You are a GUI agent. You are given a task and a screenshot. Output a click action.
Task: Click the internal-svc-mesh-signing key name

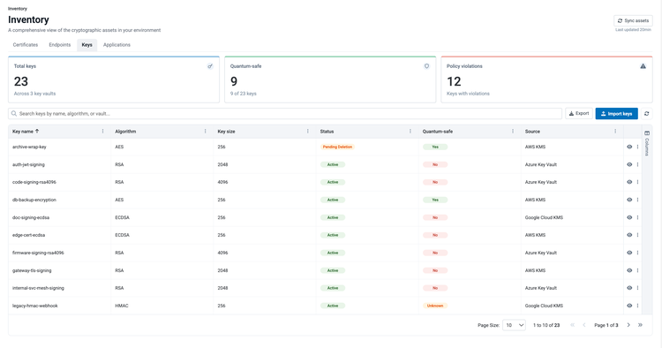point(38,288)
